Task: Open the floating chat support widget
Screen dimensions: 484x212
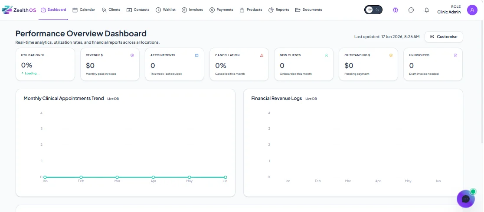Action: pos(466,199)
